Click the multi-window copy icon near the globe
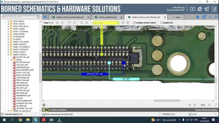 (204, 17)
